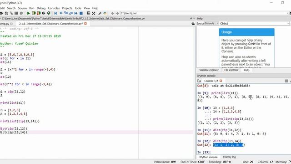Click Out[11] dictionary result in console

pos(240,133)
